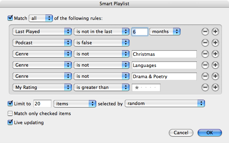Add a rule after Languages genre row
The height and width of the screenshot is (143, 229).
point(215,65)
